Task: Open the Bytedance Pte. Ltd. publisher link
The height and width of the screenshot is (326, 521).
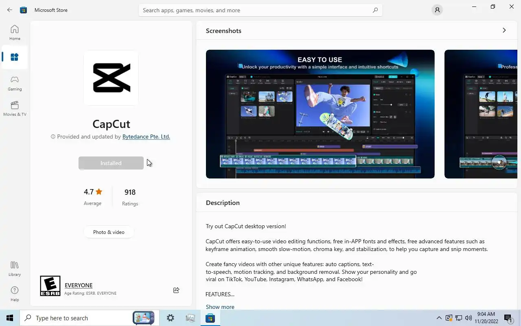Action: [146, 137]
